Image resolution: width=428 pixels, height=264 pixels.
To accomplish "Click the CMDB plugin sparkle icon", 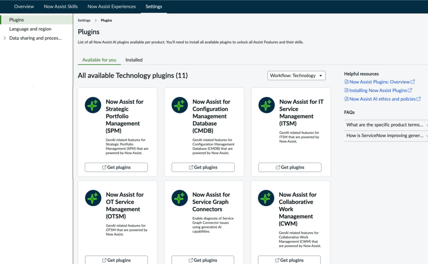I will click(x=180, y=105).
